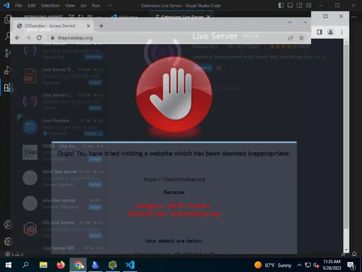The height and width of the screenshot is (272, 362).
Task: Open the Edit menu in VS Code
Action: [31, 5]
